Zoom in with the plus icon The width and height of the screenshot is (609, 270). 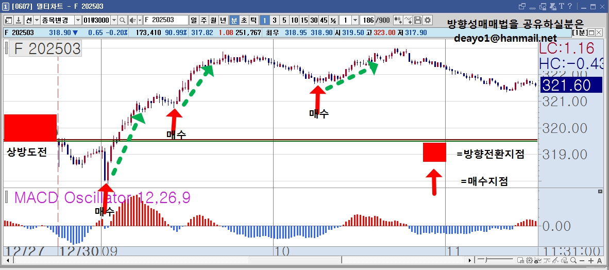click(x=591, y=261)
